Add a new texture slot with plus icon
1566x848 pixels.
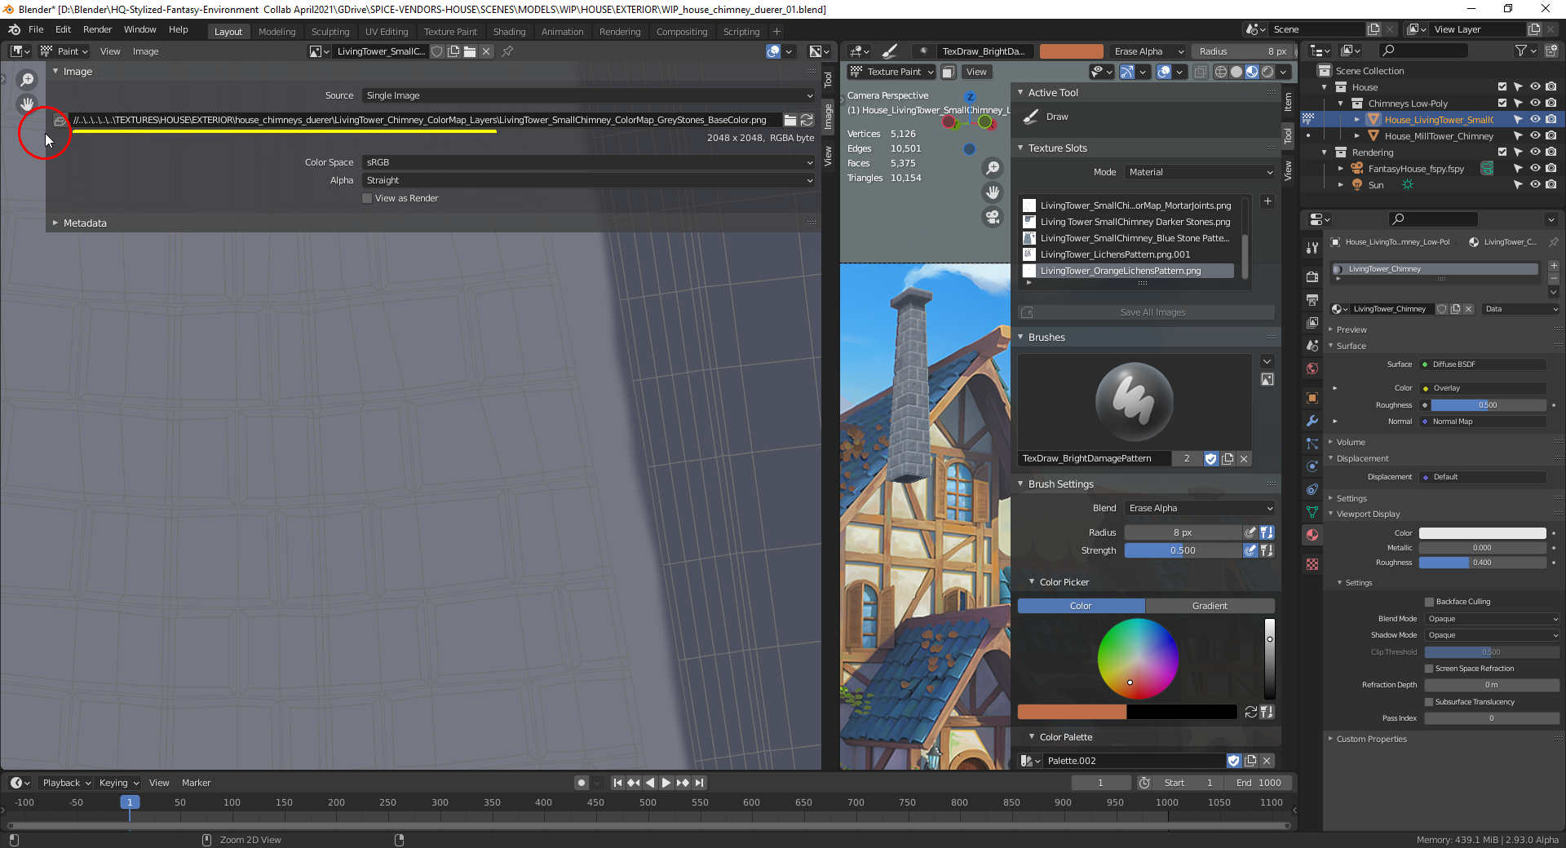[x=1267, y=201]
